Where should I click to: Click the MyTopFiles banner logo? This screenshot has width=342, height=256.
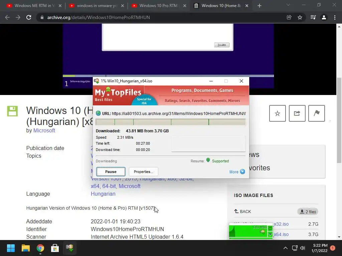coord(118,94)
